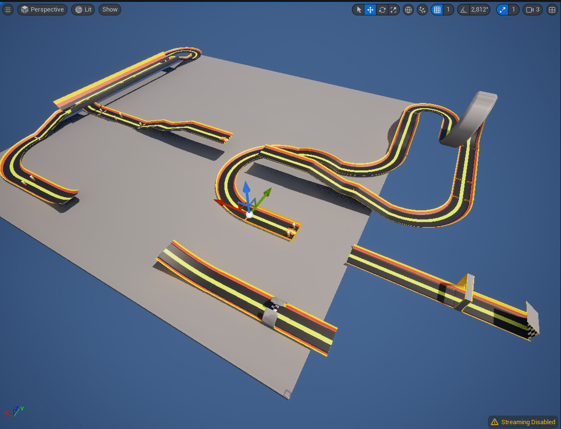
Task: Toggle world/local coordinate system globe icon
Action: point(408,10)
